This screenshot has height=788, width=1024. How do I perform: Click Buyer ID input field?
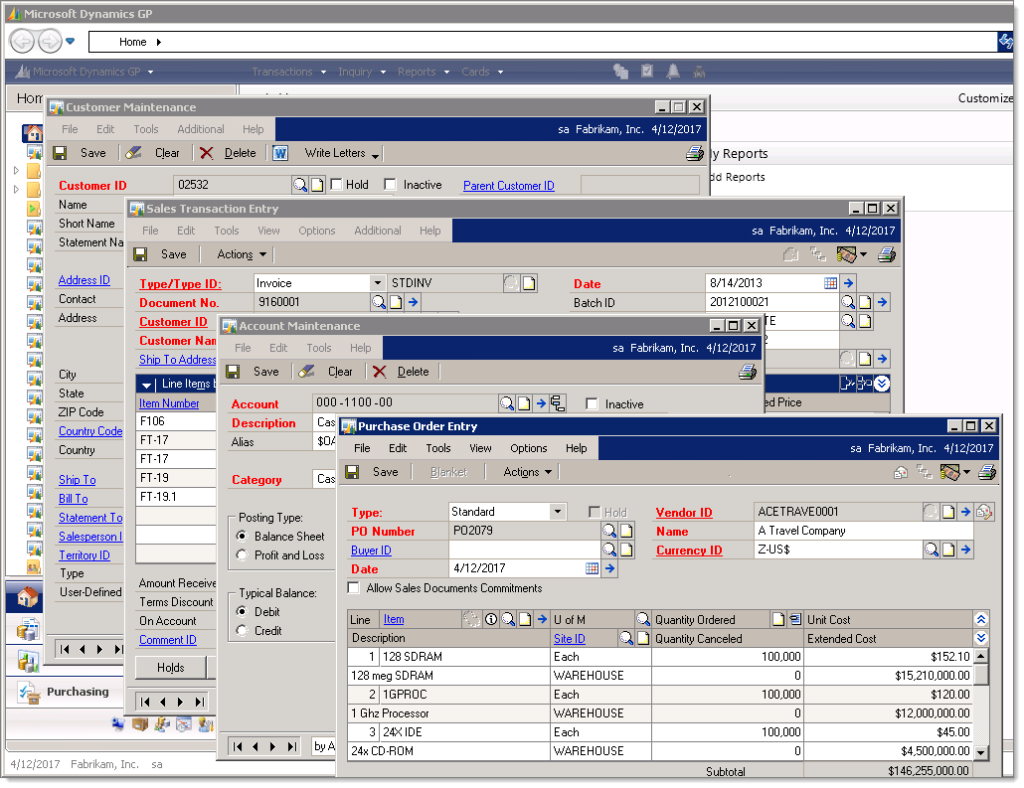[x=524, y=550]
